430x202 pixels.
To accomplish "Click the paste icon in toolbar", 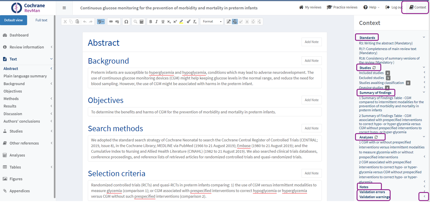I will (x=77, y=22).
